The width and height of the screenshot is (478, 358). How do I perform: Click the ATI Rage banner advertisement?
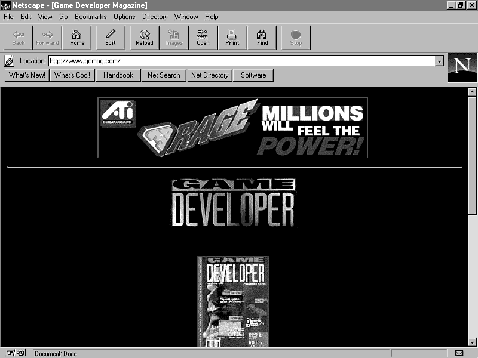pyautogui.click(x=232, y=128)
